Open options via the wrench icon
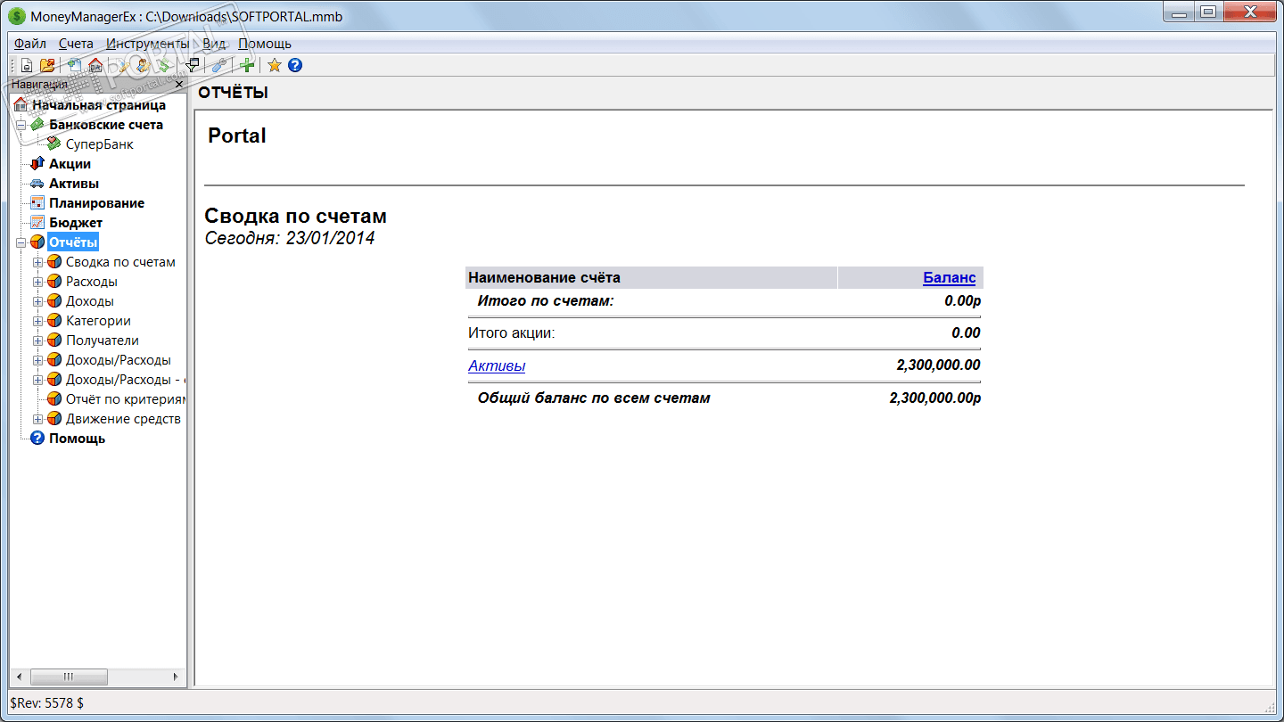This screenshot has height=722, width=1284. coord(219,65)
